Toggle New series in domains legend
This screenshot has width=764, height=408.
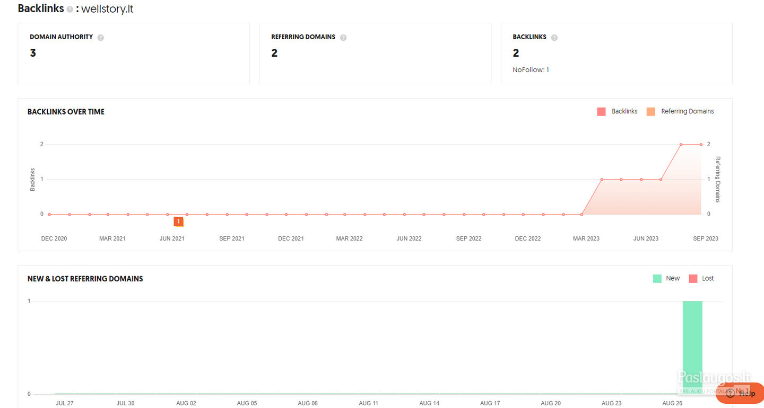666,278
